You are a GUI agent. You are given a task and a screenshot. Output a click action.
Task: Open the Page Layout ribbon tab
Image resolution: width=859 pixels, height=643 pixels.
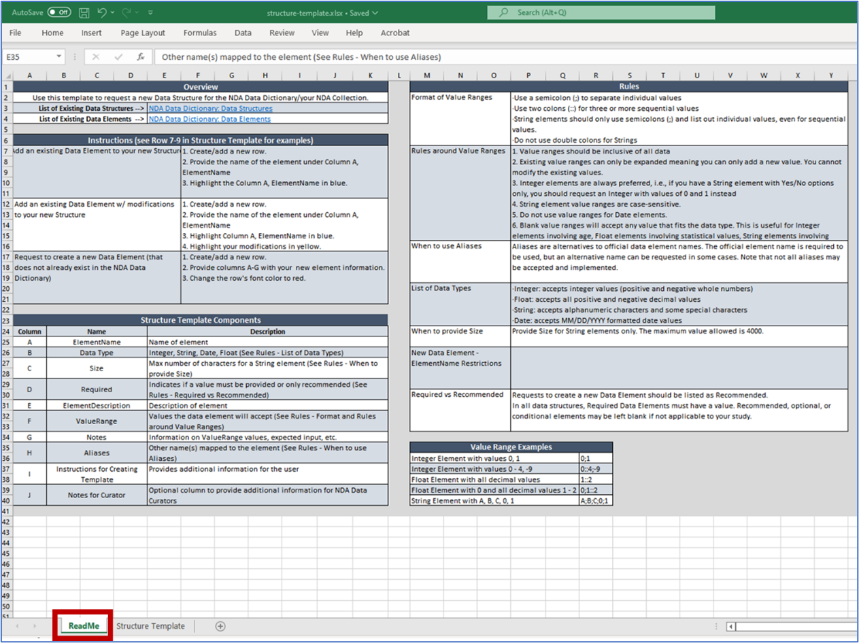[x=143, y=33]
